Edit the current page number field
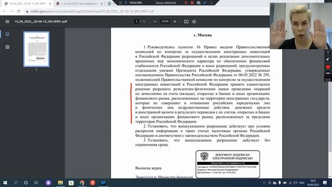332x187 pixels. point(136,21)
